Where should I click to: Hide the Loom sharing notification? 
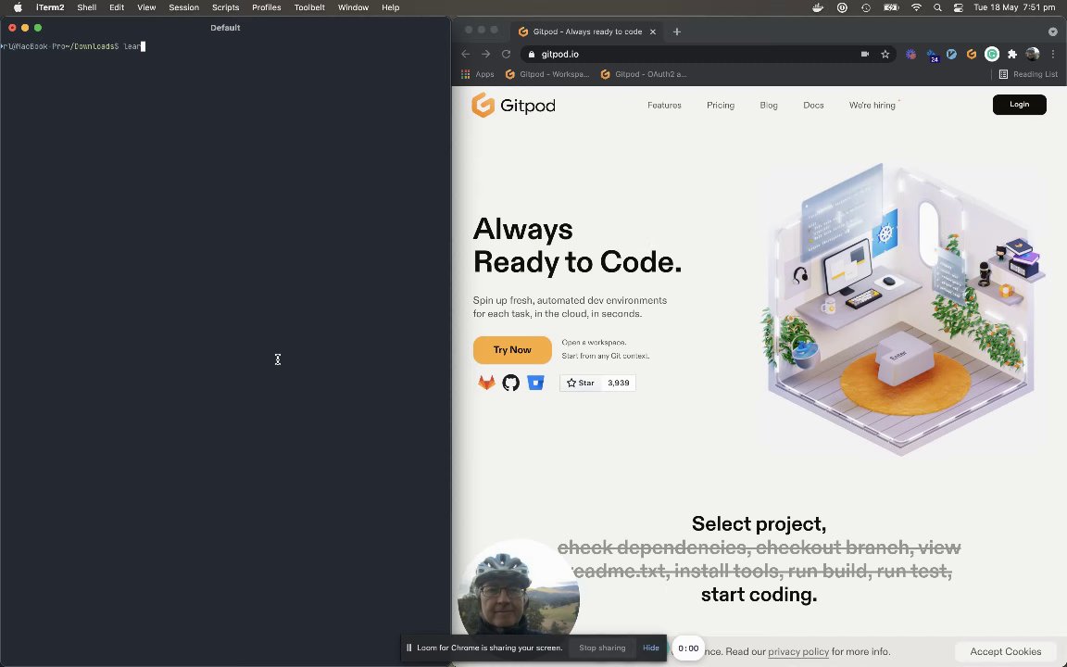(650, 648)
